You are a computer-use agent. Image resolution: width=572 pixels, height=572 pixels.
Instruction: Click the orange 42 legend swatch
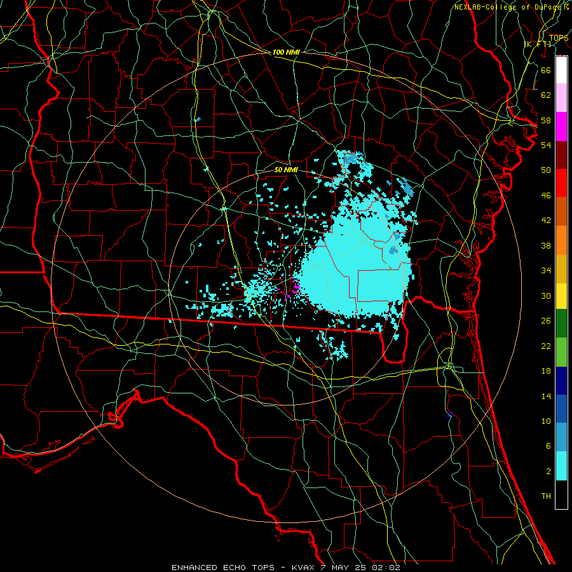(561, 240)
